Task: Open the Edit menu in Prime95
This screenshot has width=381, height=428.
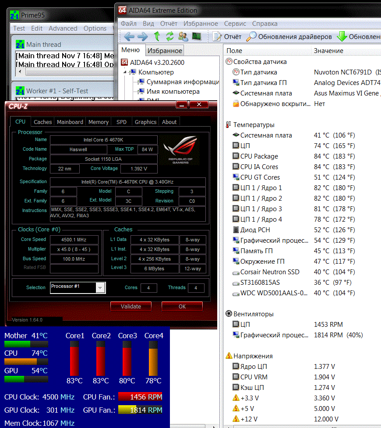Action: 37,28
